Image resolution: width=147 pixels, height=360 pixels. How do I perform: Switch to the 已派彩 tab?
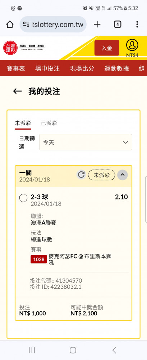pos(49,123)
